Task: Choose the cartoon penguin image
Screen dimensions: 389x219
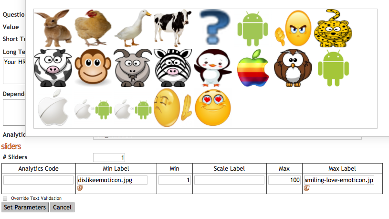Action: click(212, 67)
